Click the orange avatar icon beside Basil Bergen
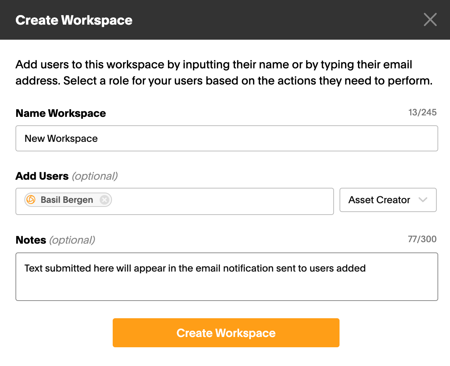The width and height of the screenshot is (450, 366). tap(31, 200)
